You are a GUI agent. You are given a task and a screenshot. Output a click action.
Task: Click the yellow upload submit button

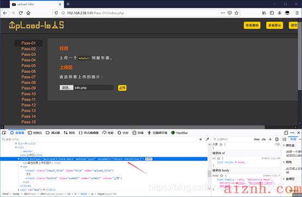[122, 88]
